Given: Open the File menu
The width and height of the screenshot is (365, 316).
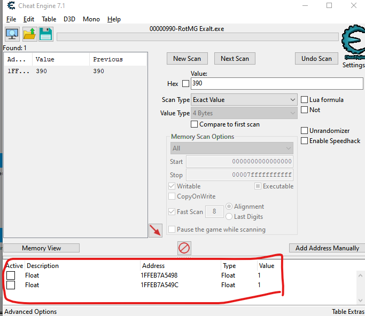Looking at the screenshot, I should pos(11,19).
